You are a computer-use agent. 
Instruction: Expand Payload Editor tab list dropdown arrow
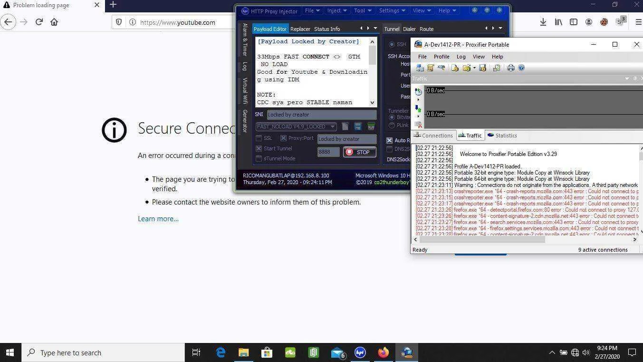375,28
